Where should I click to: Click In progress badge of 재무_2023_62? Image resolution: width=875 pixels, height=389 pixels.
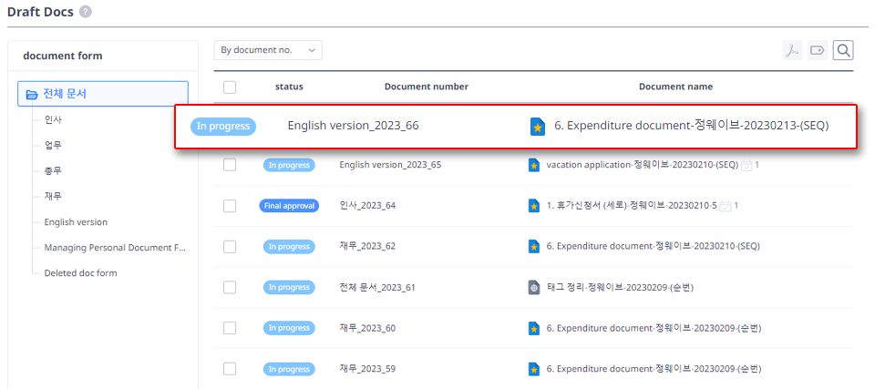[289, 246]
